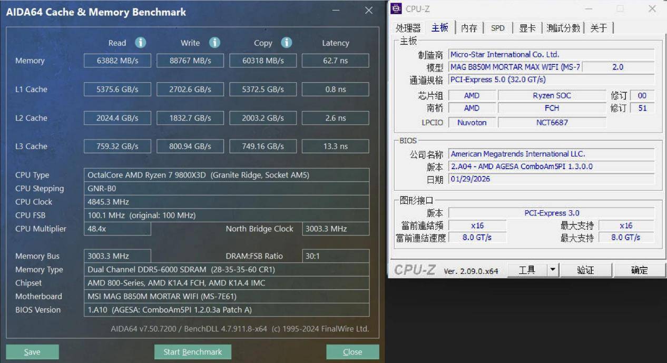Image resolution: width=667 pixels, height=363 pixels.
Task: Click the Memory Latency value 62.7 ns
Action: pyautogui.click(x=336, y=61)
